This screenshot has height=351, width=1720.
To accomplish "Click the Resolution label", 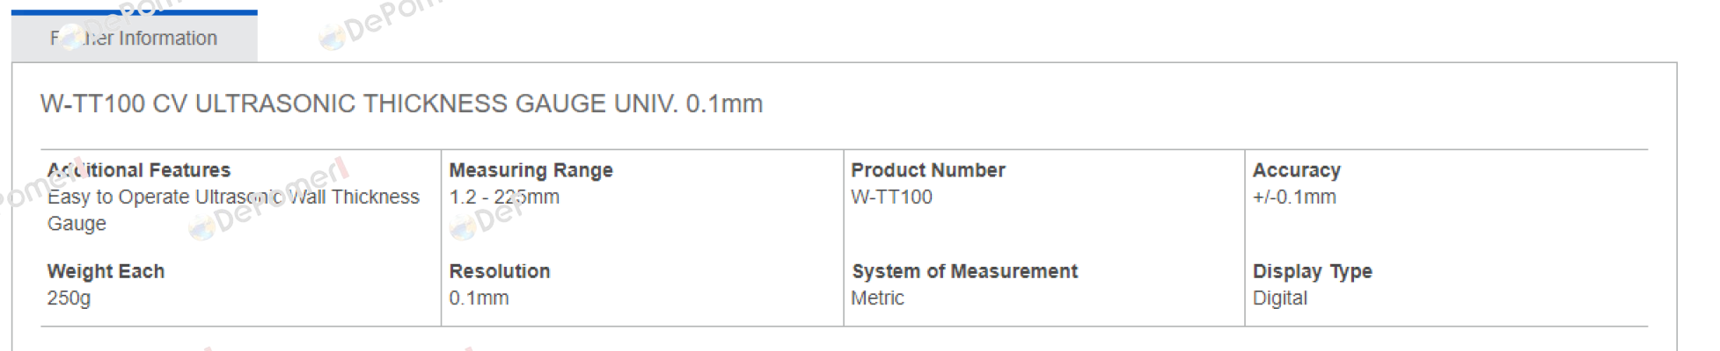I will tap(499, 271).
